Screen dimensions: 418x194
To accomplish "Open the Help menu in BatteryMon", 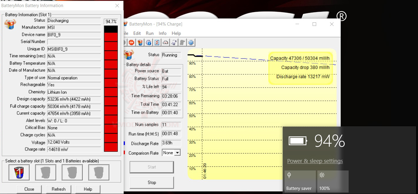I will point(176,33).
